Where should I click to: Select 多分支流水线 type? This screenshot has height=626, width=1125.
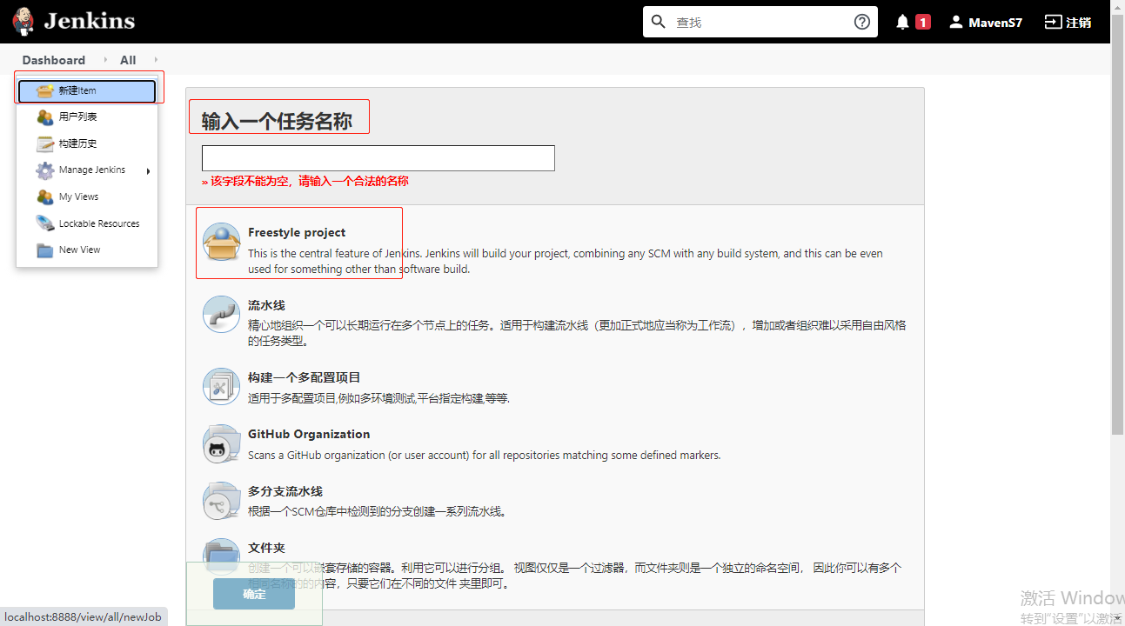555,500
